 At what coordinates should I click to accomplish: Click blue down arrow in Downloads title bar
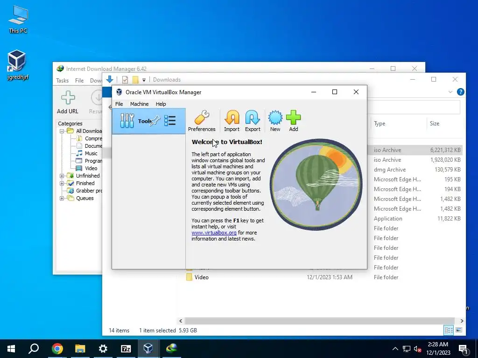(110, 79)
